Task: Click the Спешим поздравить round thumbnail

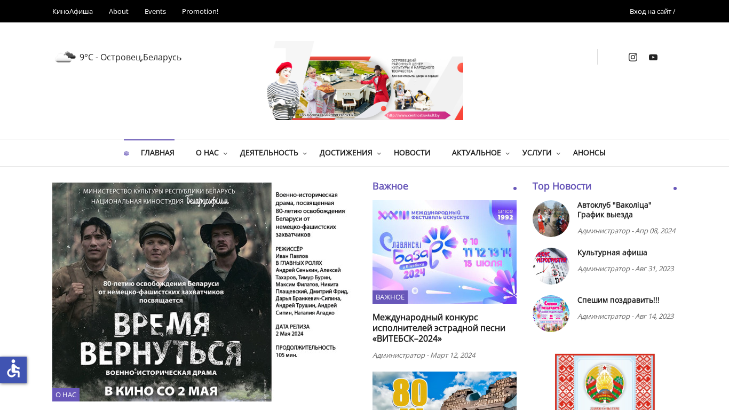Action: coord(551,313)
